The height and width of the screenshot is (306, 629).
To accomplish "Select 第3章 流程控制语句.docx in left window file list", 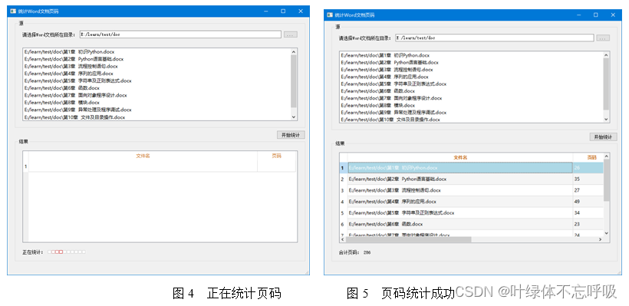I will pos(71,66).
